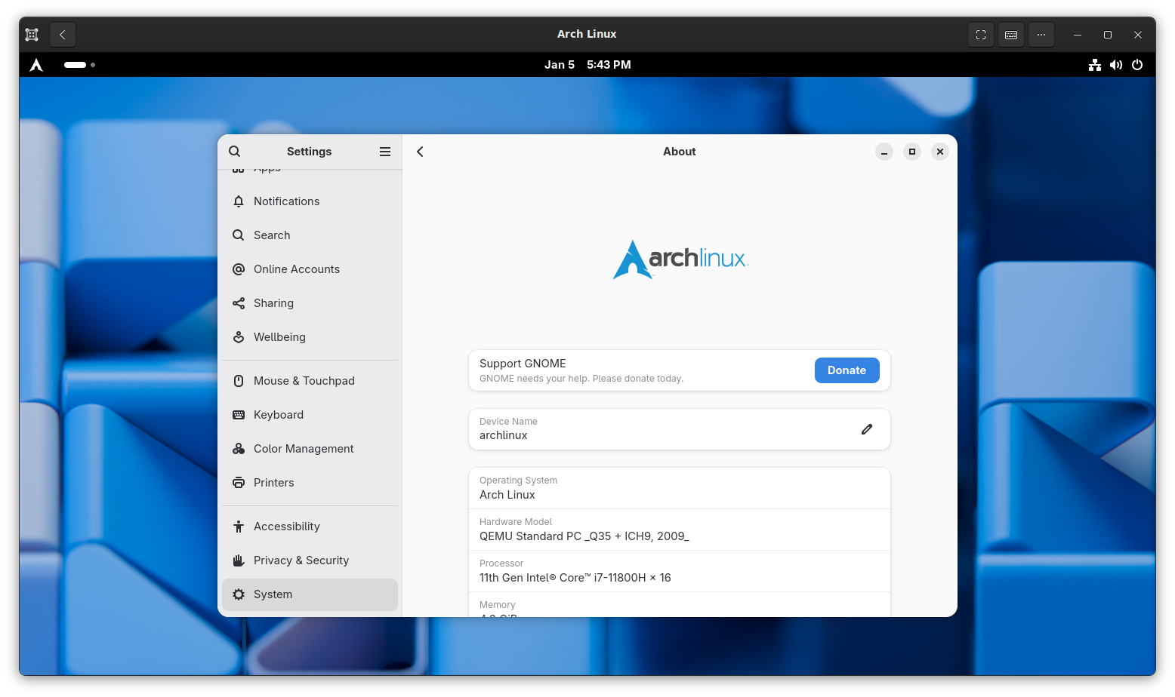1175x697 pixels.
Task: Open the system status menu power icon
Action: 1137,65
